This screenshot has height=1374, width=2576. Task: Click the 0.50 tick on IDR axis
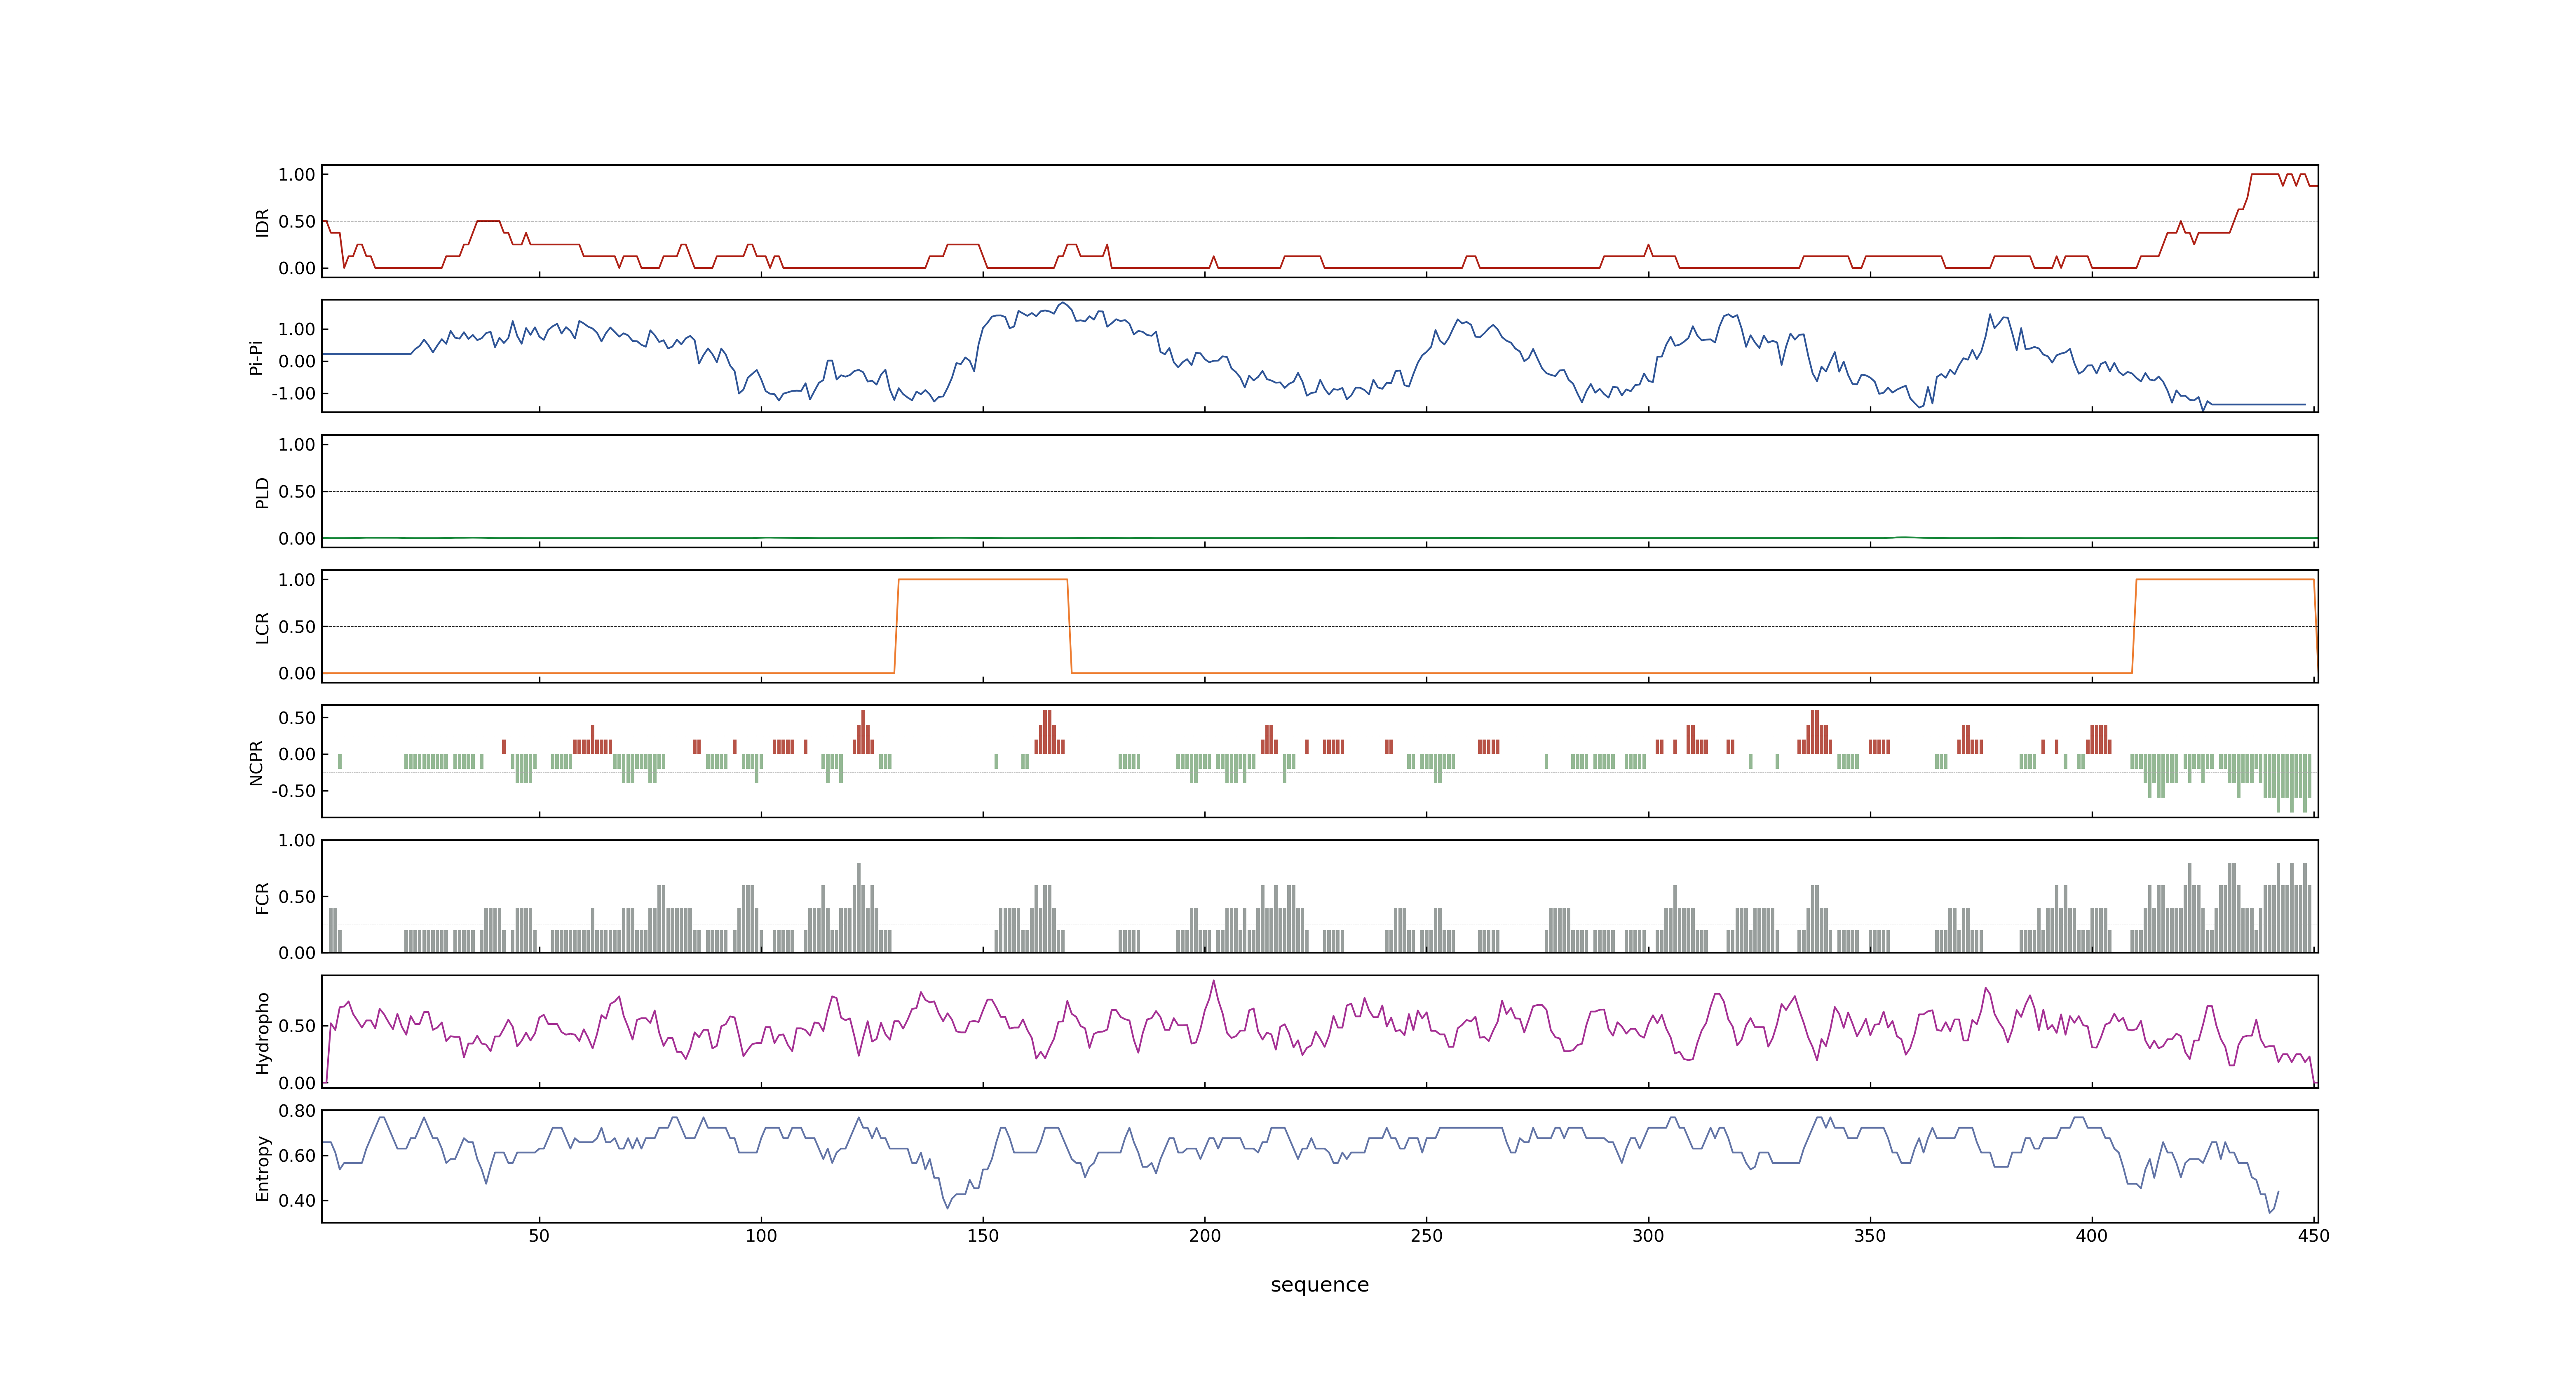(297, 222)
